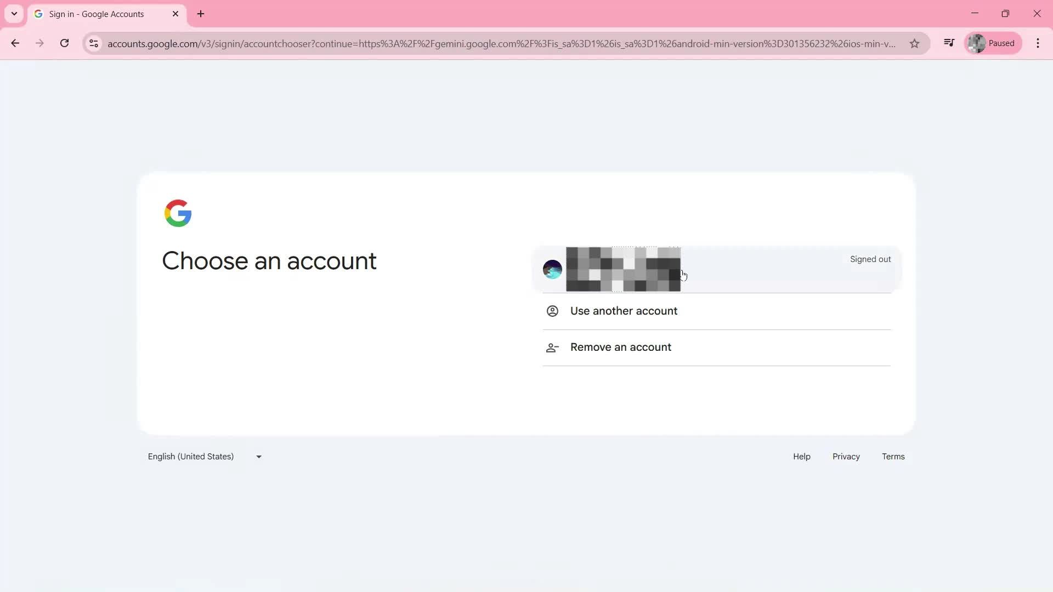Switch to the Sign in - Google Accounts tab
Screen dimensions: 1053x592
(96, 14)
